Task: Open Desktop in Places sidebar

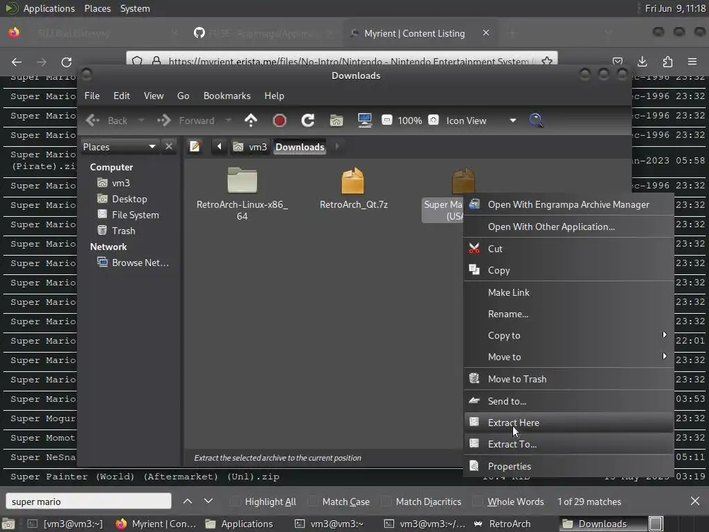Action: coord(122,199)
